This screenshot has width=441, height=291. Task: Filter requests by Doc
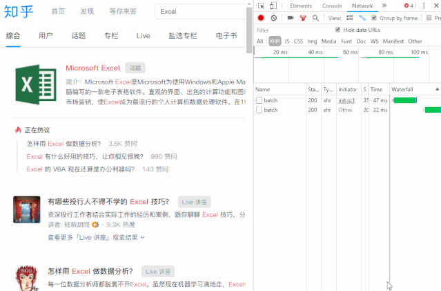[x=361, y=41]
